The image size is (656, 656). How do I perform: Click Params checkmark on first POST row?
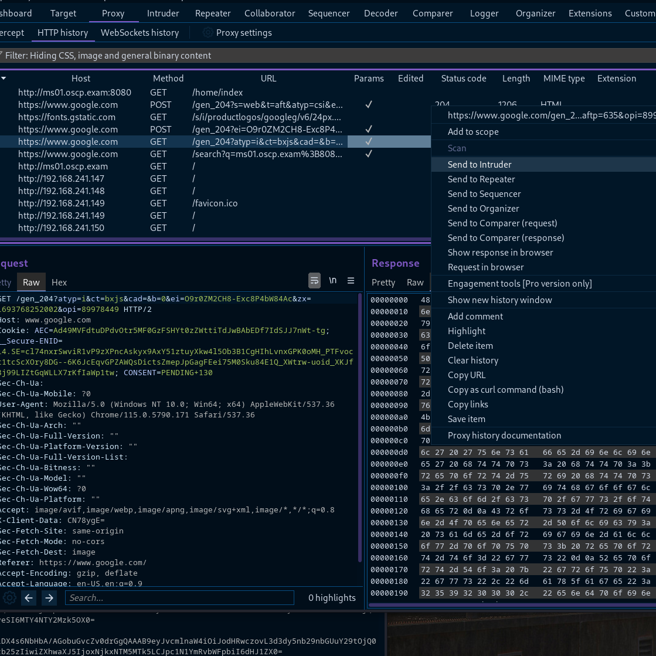click(x=369, y=105)
